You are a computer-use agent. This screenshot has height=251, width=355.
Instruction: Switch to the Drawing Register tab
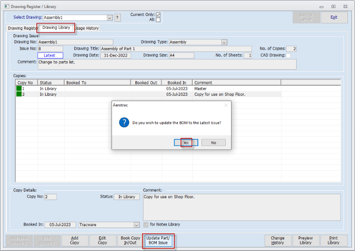pyautogui.click(x=22, y=28)
